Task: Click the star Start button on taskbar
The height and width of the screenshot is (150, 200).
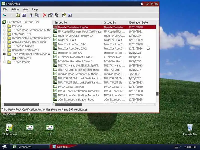Action: click(x=4, y=146)
